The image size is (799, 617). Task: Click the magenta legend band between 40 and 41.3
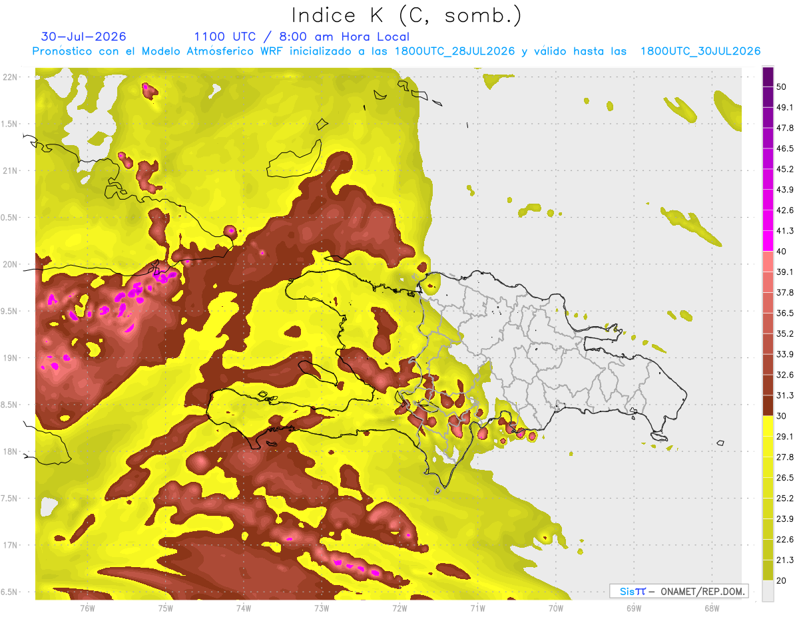768,241
